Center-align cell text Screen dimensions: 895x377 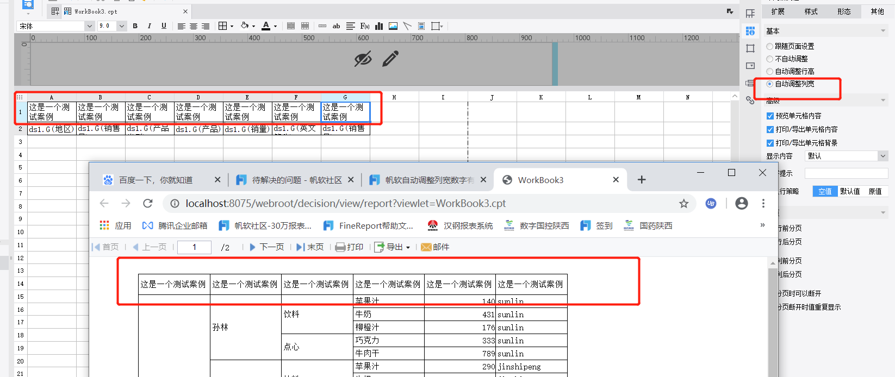click(x=194, y=26)
